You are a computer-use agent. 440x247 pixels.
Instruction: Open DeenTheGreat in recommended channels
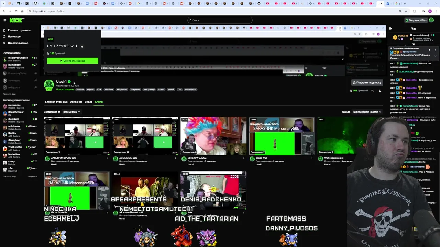pos(20,113)
